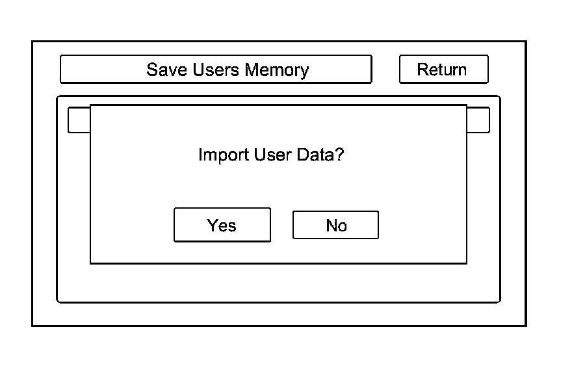The width and height of the screenshot is (572, 377).
Task: Exit the Save Users Memory screen via Return
Action: [x=443, y=70]
